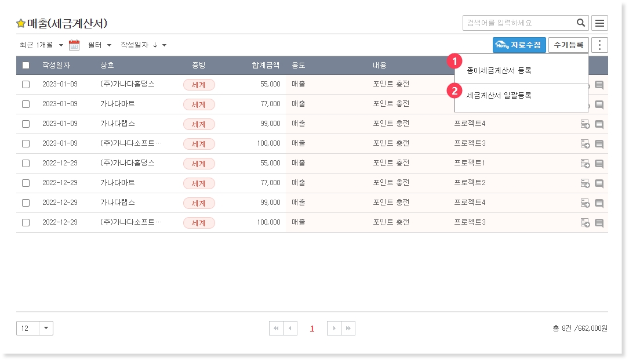The height and width of the screenshot is (361, 629).
Task: Click the three-dot more options button
Action: [x=599, y=45]
